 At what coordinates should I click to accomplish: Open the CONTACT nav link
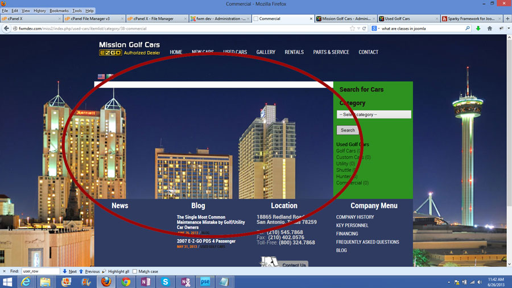point(368,52)
